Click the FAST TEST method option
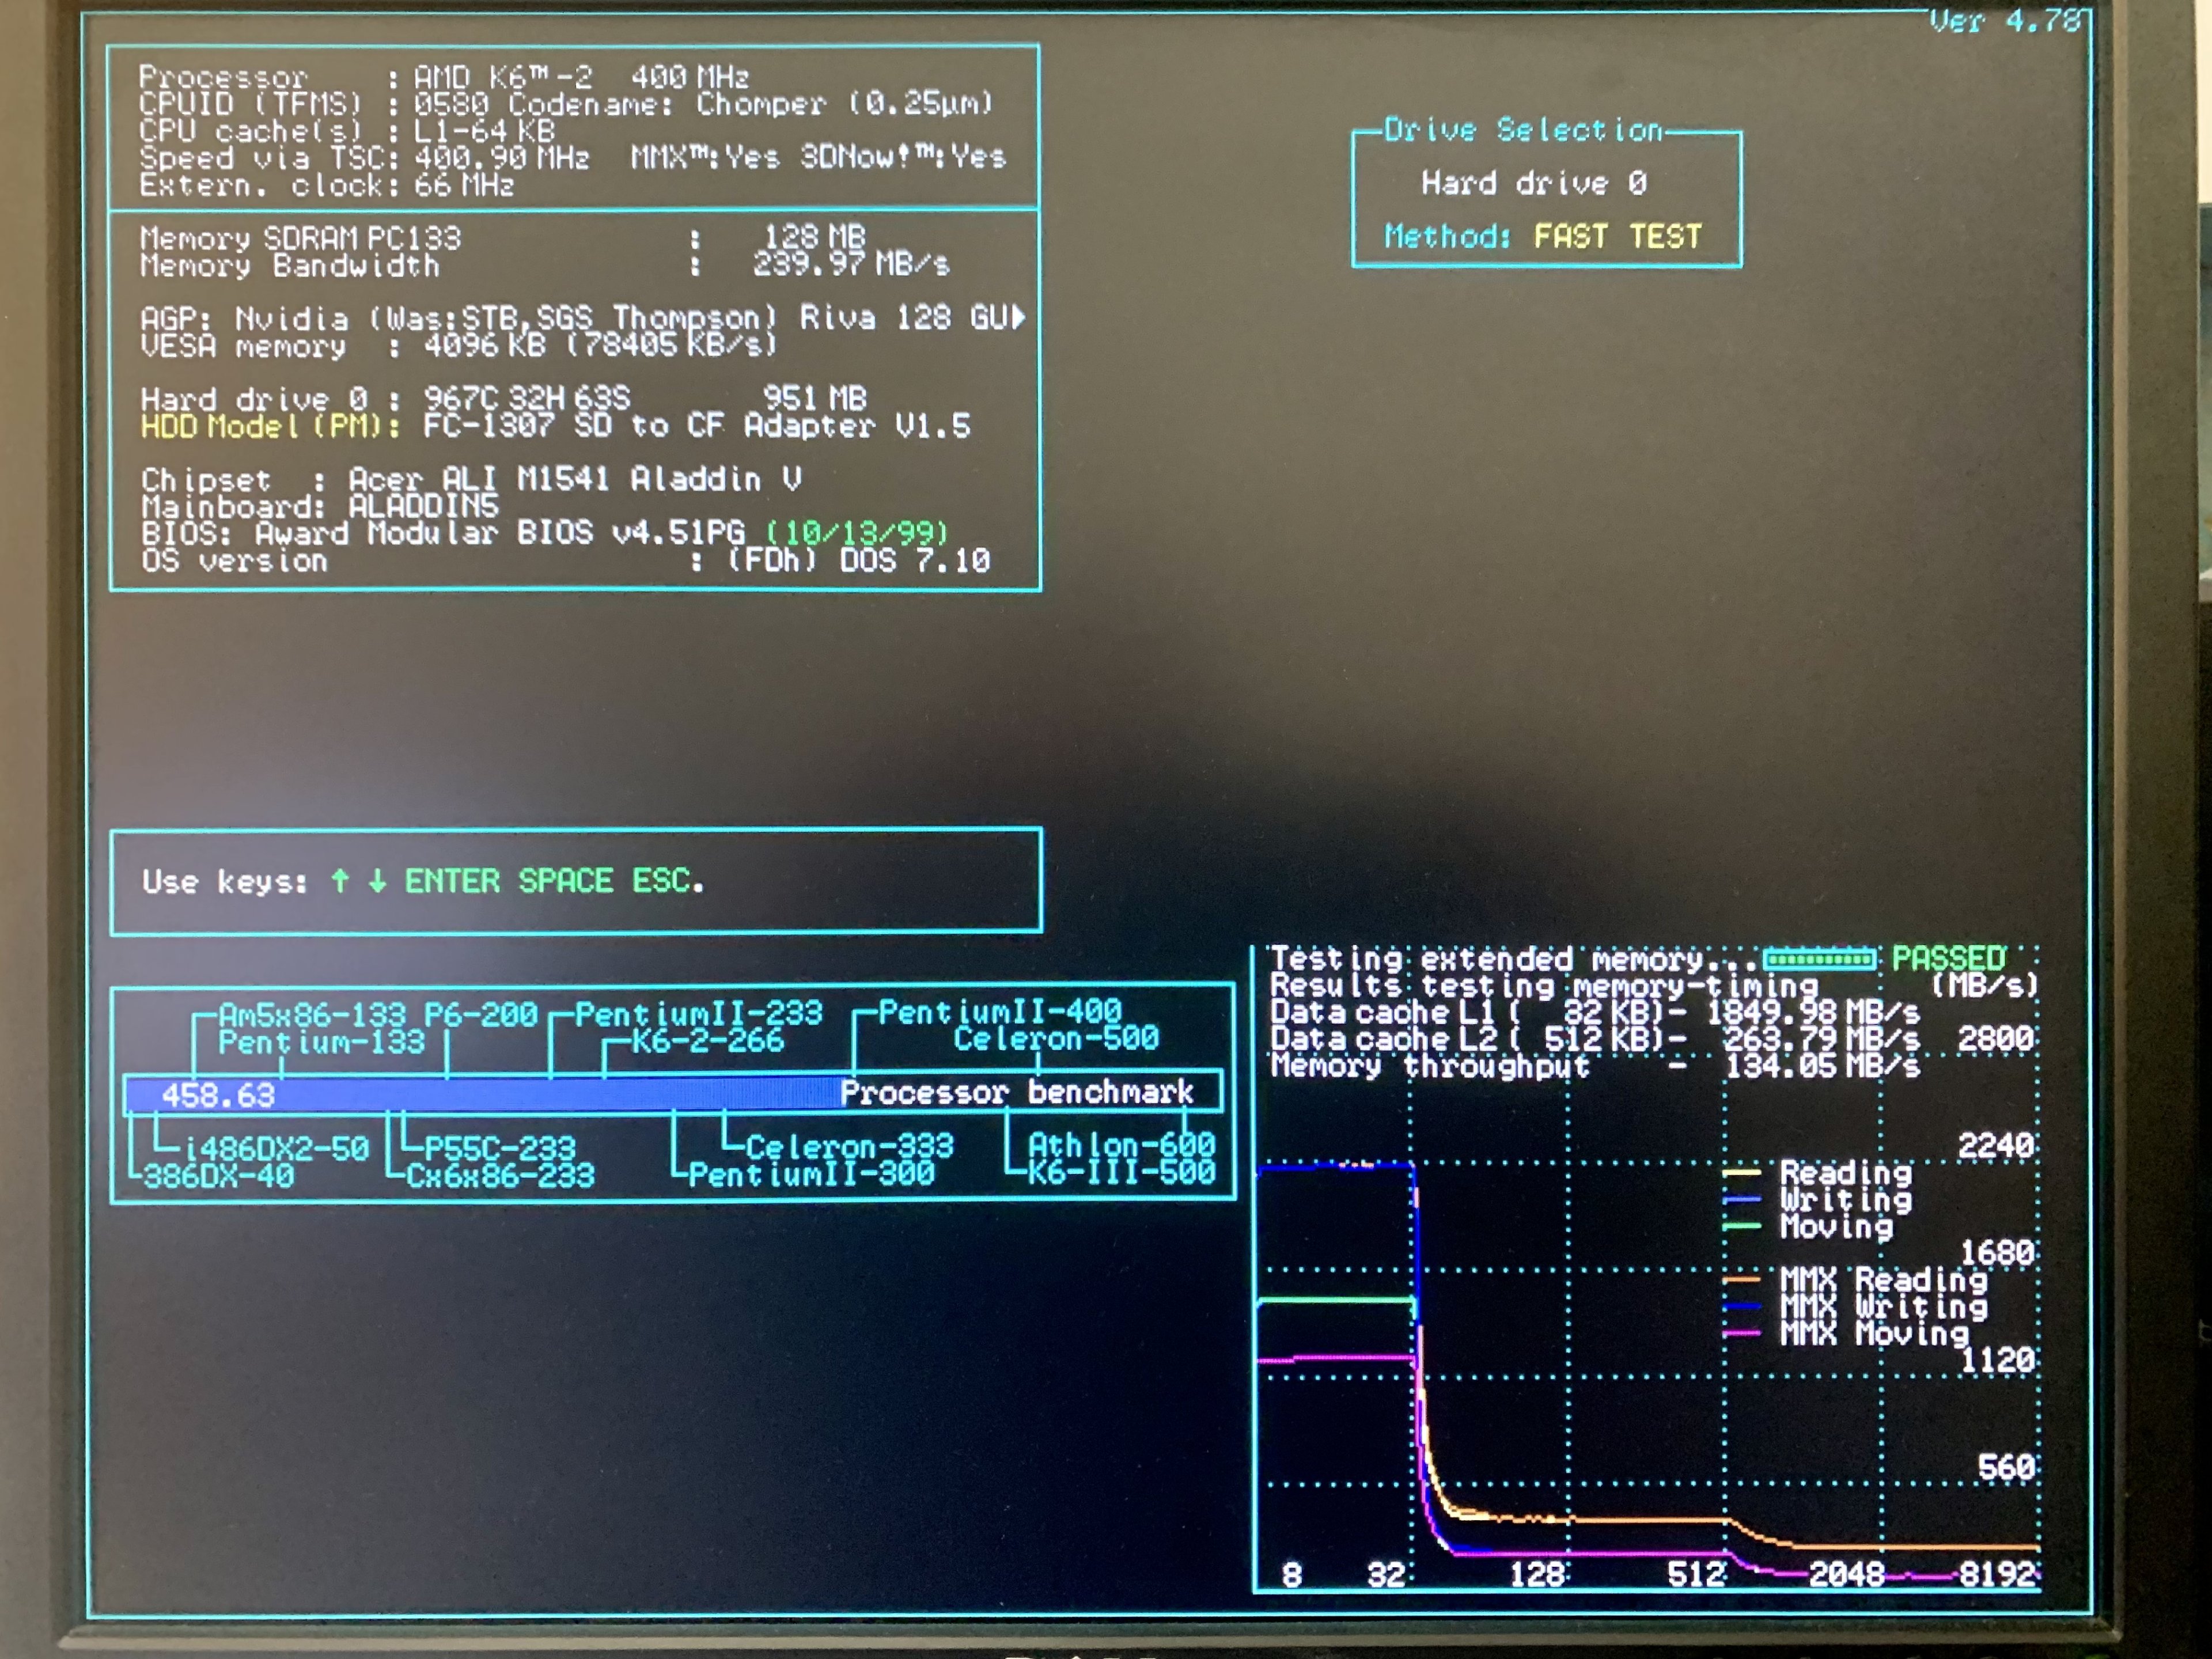 [1617, 237]
